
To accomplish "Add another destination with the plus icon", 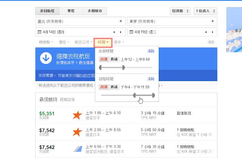I will (x=213, y=21).
